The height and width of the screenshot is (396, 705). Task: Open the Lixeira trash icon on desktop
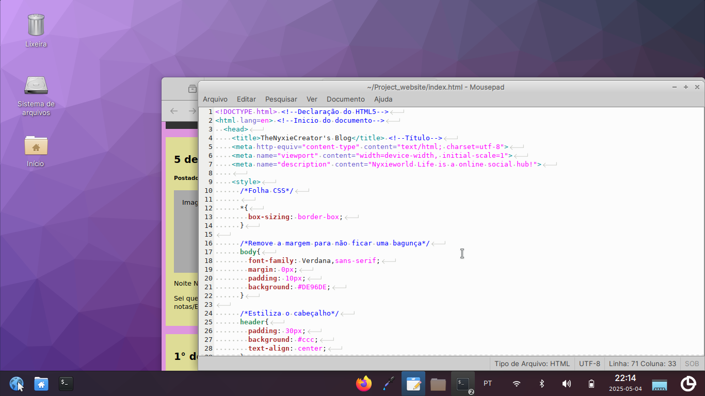(36, 26)
